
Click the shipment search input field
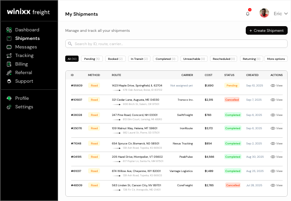pos(176,44)
